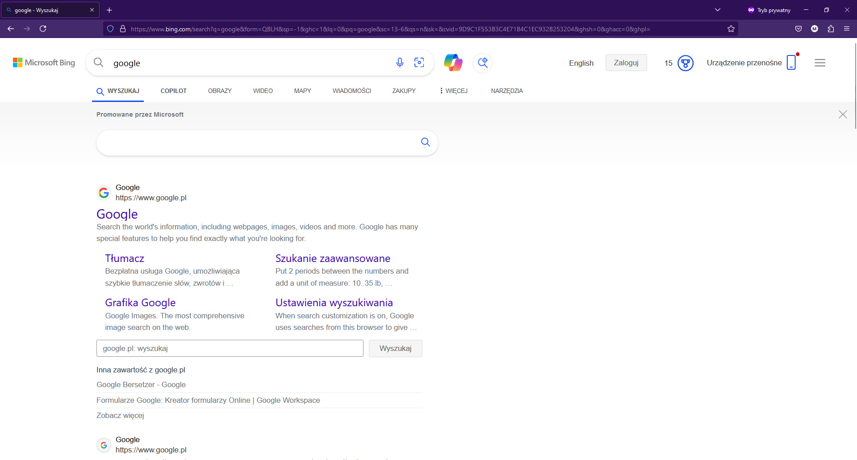The height and width of the screenshot is (460, 857).
Task: Open the Tłumacz sitelink
Action: pos(125,258)
